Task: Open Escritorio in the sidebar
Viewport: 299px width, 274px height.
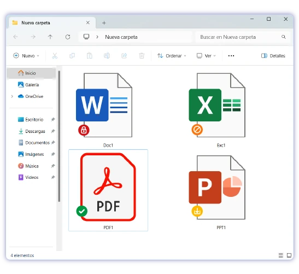Action: (x=31, y=120)
